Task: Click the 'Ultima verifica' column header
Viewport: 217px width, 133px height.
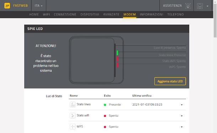Action: [142, 96]
